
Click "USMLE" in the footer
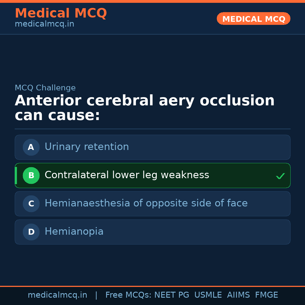tap(208, 295)
